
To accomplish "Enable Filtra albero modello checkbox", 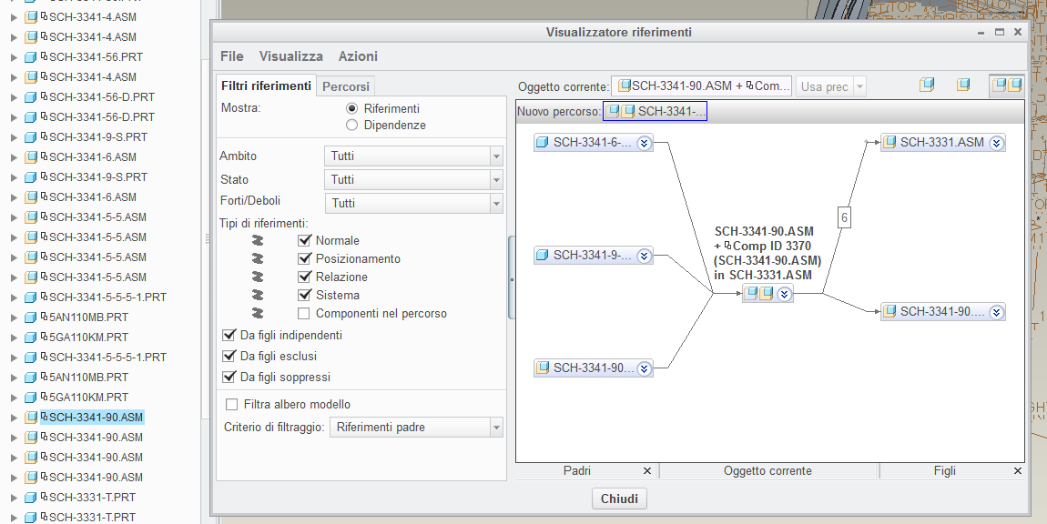I will coord(231,404).
